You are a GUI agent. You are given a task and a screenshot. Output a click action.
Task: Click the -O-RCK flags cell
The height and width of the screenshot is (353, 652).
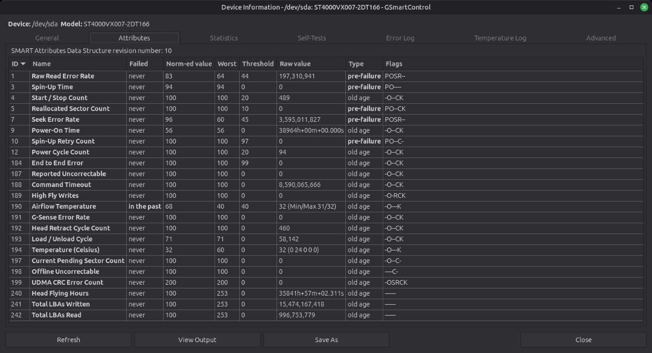395,196
